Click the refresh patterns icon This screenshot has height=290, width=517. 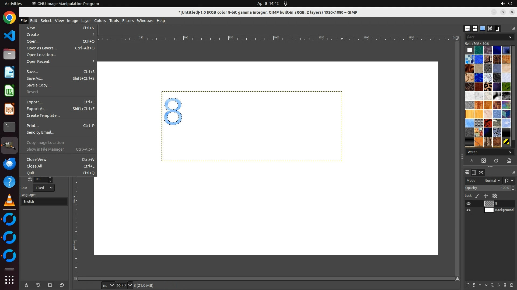(496, 161)
